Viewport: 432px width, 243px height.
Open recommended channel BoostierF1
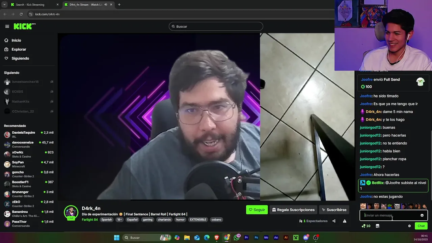[29, 184]
